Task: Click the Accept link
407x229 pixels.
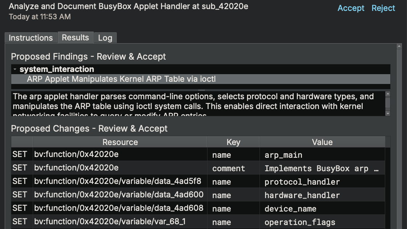Action: (351, 8)
